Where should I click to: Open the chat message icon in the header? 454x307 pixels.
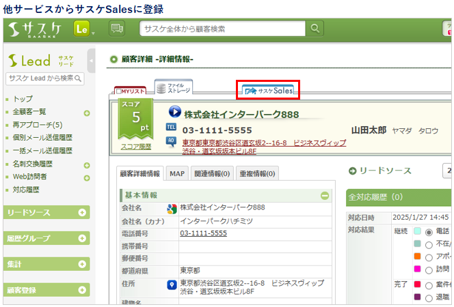117,28
